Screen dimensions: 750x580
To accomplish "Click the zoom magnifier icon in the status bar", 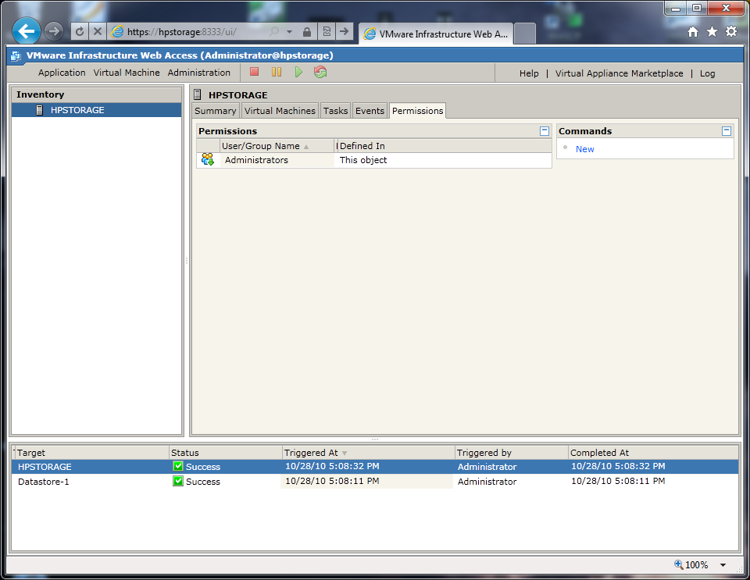I will pyautogui.click(x=679, y=564).
